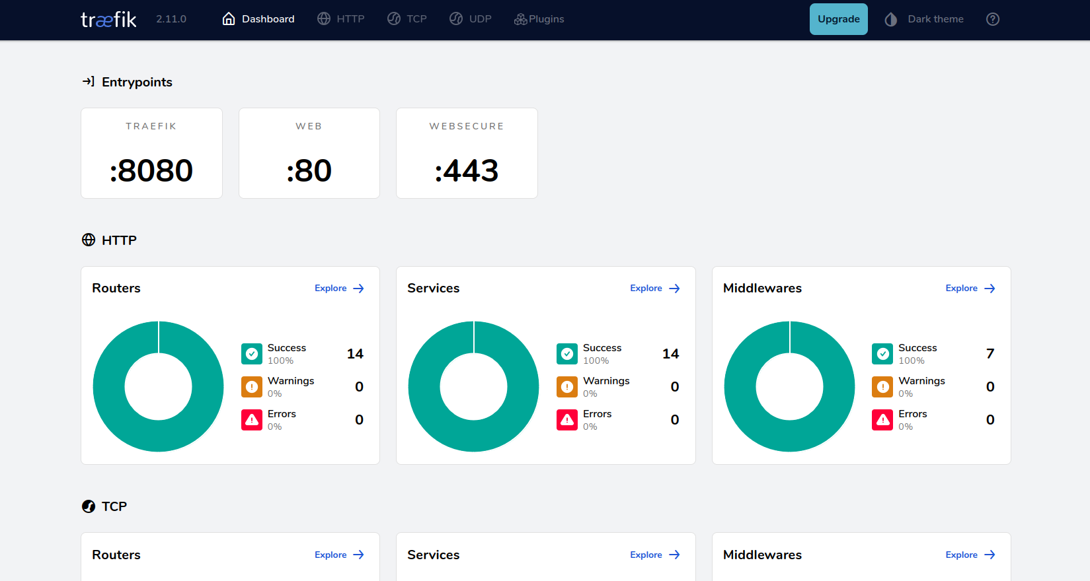Open the help question mark icon
1090x581 pixels.
[x=993, y=19]
